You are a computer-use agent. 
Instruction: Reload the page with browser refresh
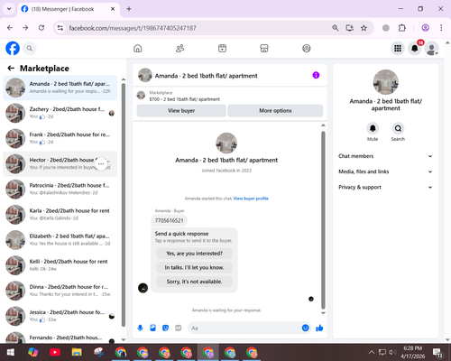click(41, 28)
